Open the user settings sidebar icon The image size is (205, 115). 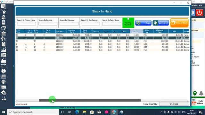coord(4,98)
